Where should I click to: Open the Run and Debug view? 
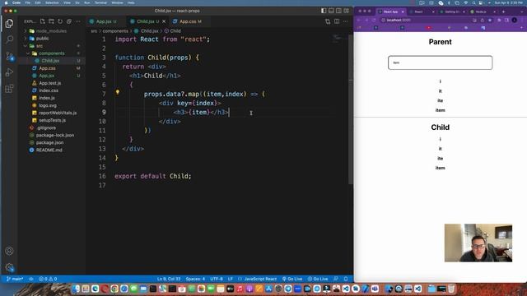(9, 72)
